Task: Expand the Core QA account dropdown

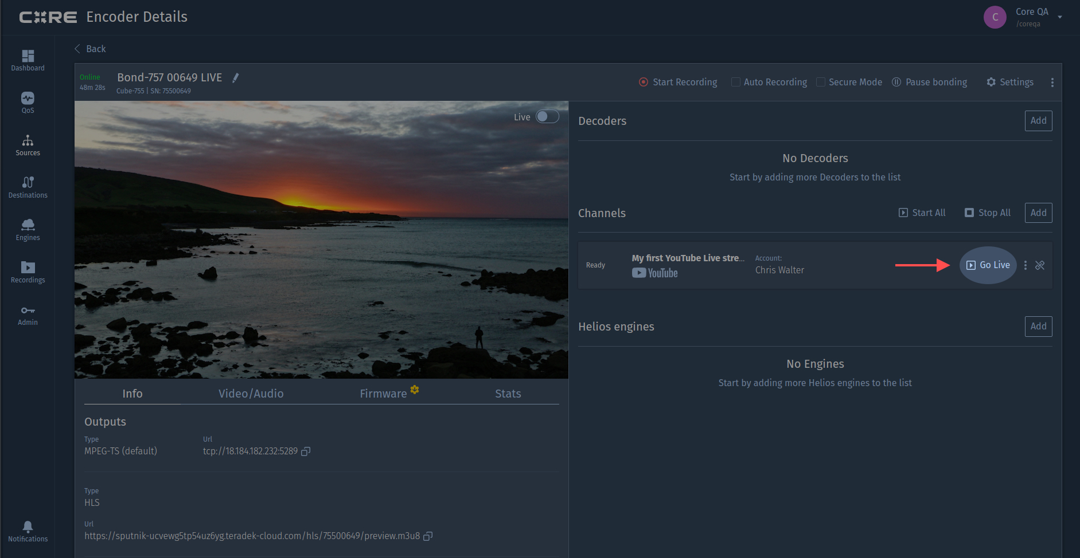Action: point(1060,17)
